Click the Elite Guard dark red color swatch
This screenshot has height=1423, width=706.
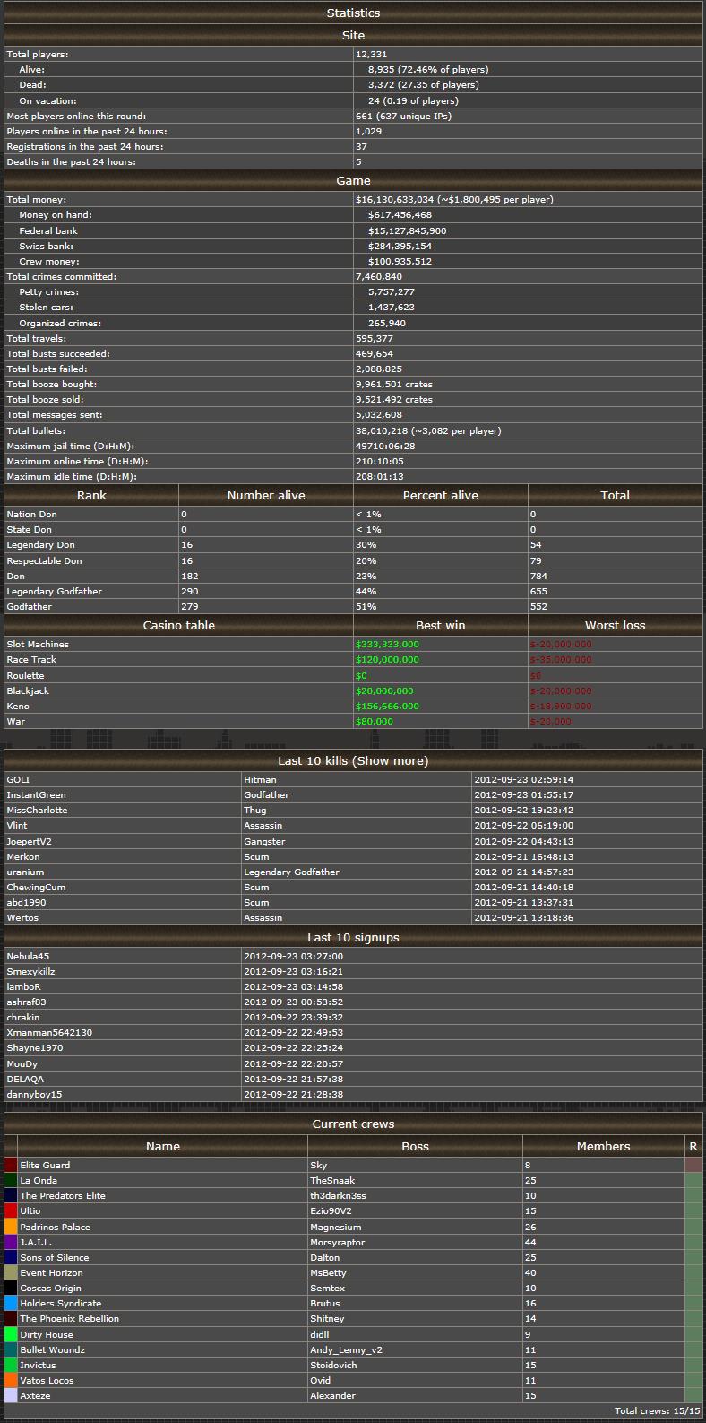[x=11, y=1166]
